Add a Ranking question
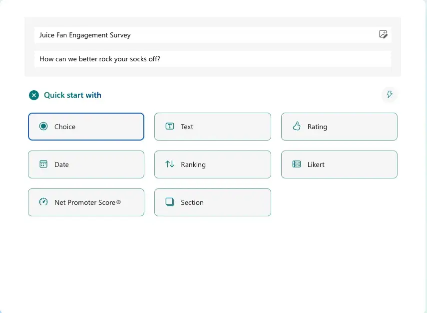Screen dimensions: 427x313 click(x=212, y=164)
